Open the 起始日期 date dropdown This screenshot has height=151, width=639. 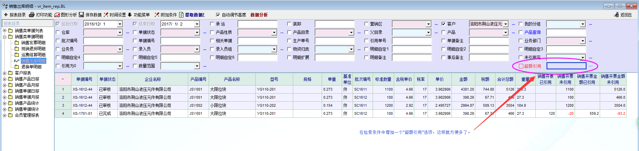click(120, 24)
